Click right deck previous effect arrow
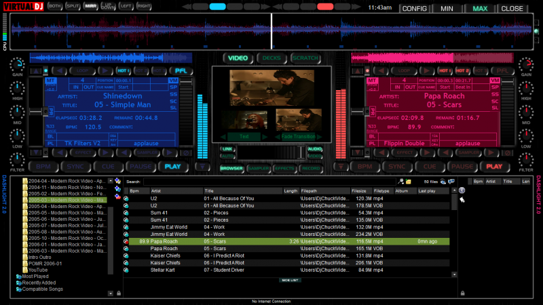 pos(381,152)
